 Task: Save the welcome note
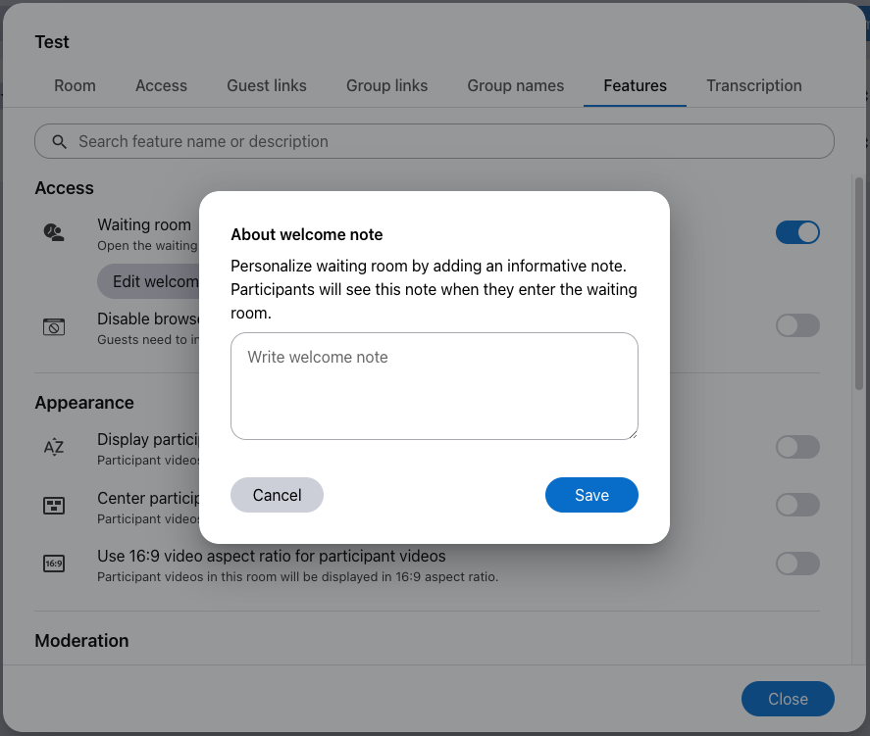(591, 495)
